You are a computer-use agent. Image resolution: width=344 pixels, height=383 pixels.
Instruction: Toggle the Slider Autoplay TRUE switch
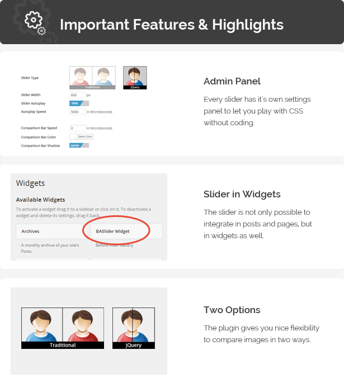point(79,103)
